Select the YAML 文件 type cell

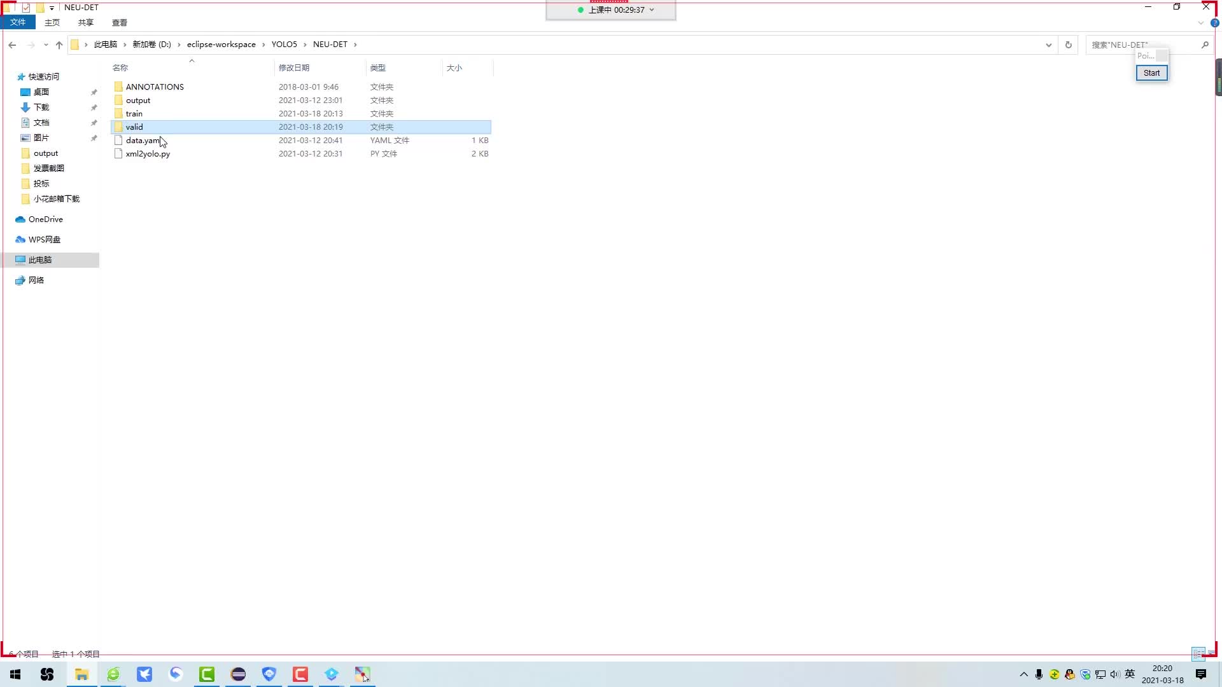coord(390,141)
